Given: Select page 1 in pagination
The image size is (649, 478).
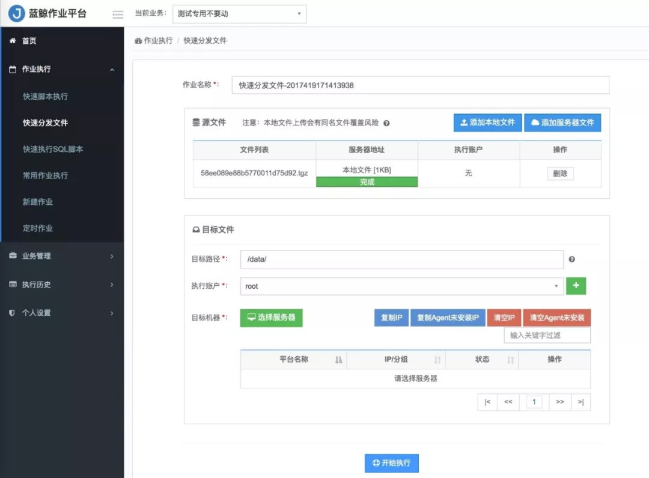Looking at the screenshot, I should pos(534,402).
